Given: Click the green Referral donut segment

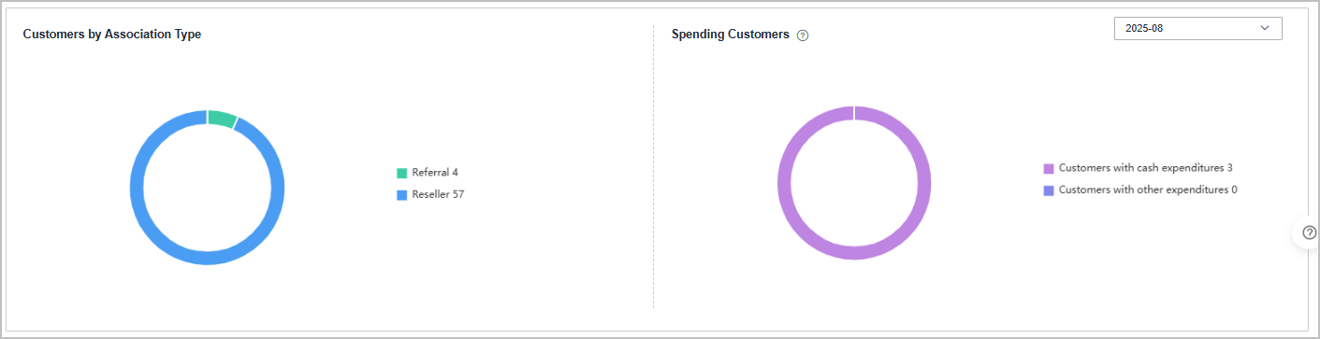Looking at the screenshot, I should click(223, 119).
